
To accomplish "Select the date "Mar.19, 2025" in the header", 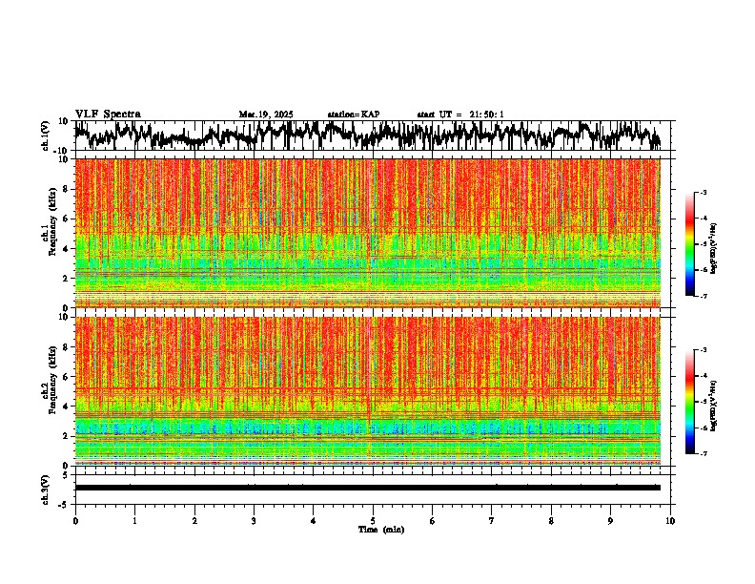I will tap(266, 115).
